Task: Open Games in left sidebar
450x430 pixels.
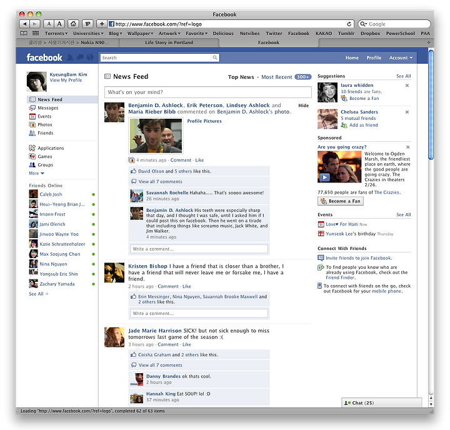Action: click(x=45, y=156)
